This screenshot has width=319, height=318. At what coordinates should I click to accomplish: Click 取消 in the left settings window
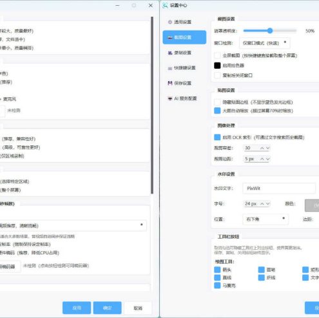(138, 308)
